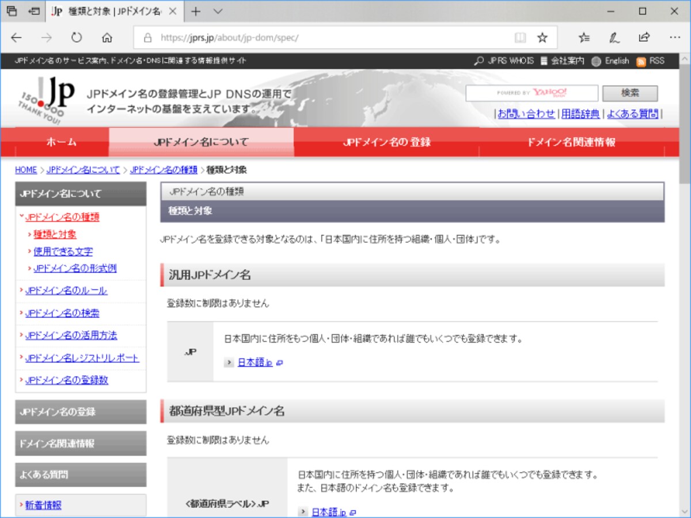
Task: Switch to English site link
Action: point(610,60)
